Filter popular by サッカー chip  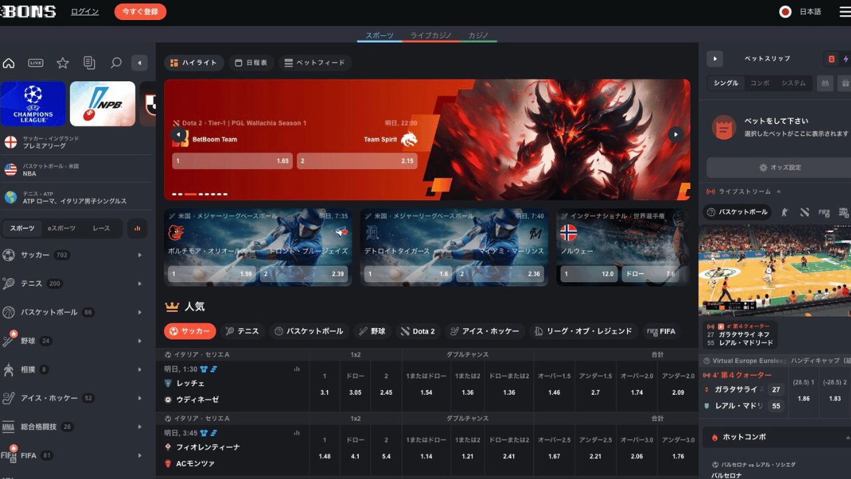190,331
